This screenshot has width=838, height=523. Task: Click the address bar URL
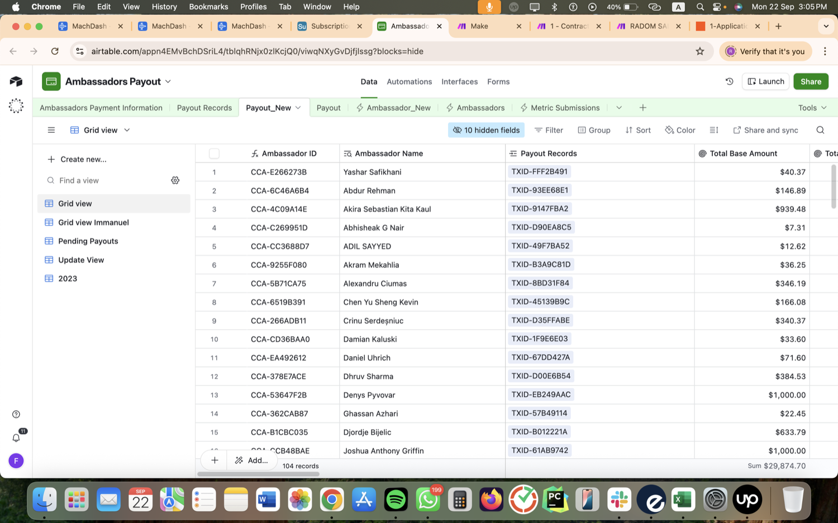tap(257, 51)
